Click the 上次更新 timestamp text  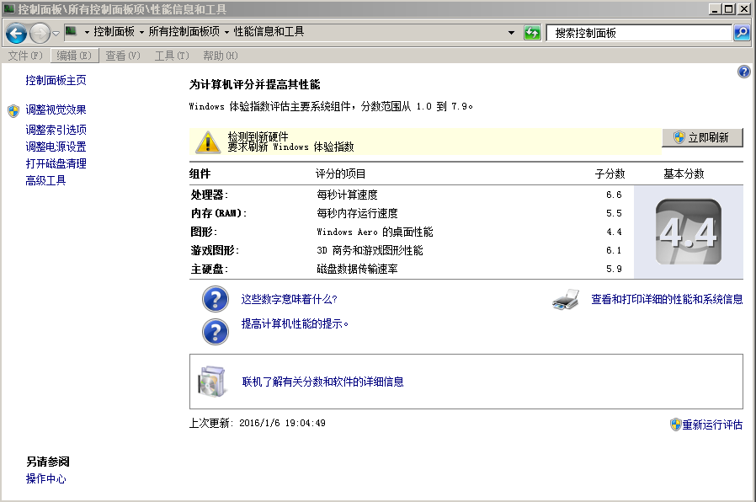[258, 423]
